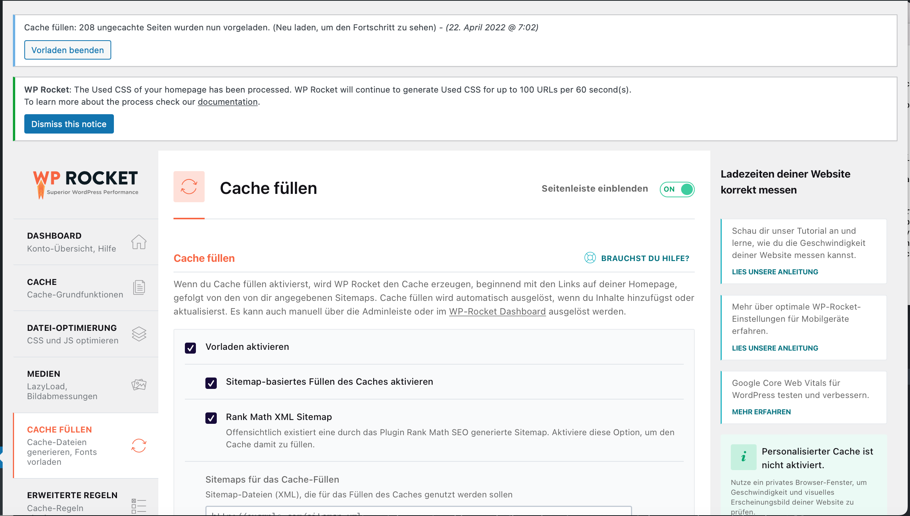910x516 pixels.
Task: Click the green info icon in personalized cache box
Action: click(x=743, y=457)
